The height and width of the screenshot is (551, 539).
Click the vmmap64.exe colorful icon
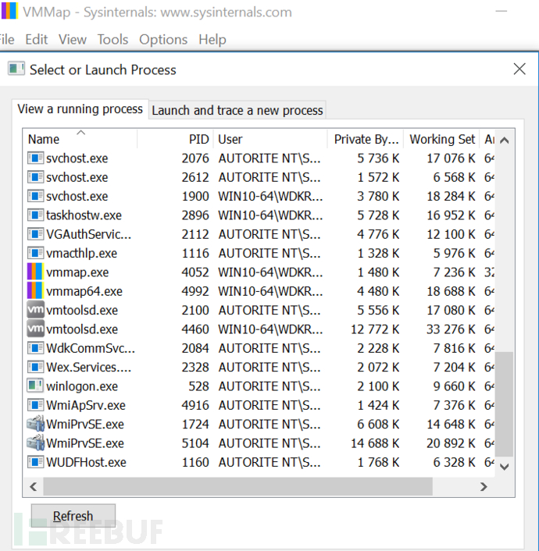coord(35,291)
